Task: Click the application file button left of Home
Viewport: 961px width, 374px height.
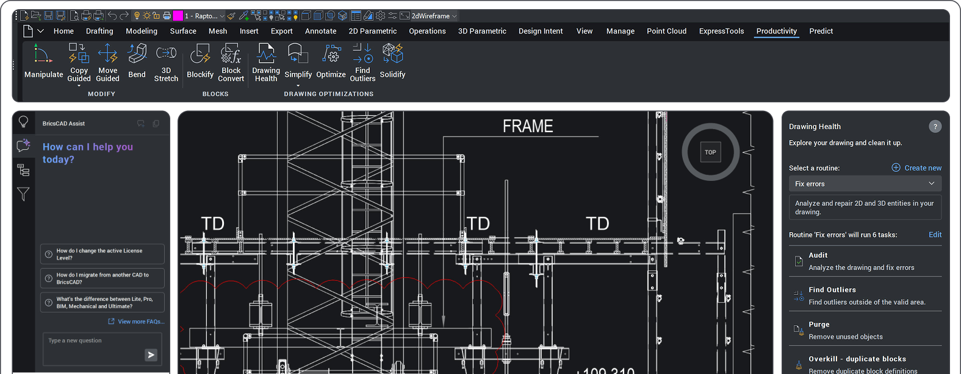Action: click(x=28, y=31)
